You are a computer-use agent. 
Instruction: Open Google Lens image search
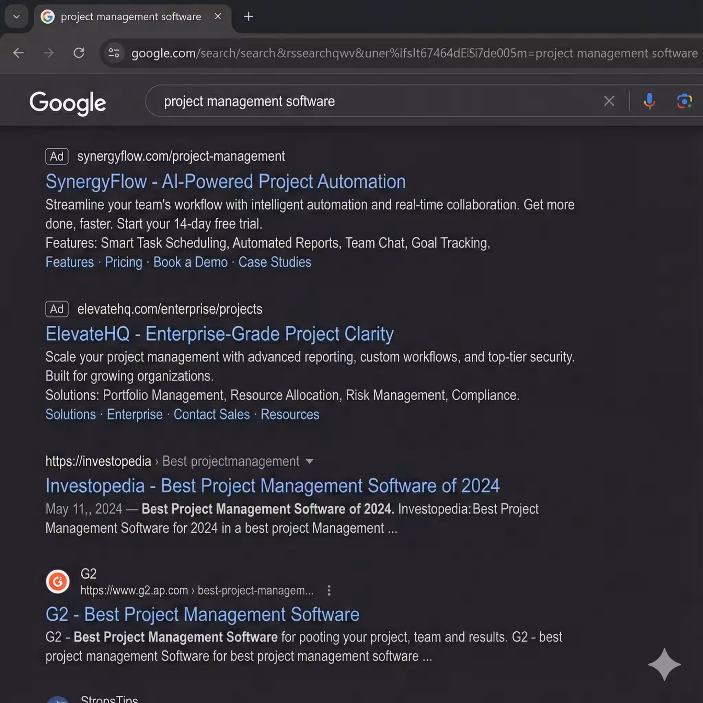[684, 101]
